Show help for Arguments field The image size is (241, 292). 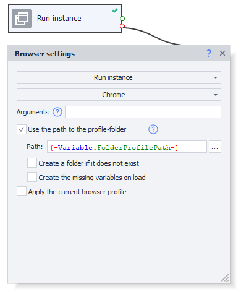pos(57,112)
